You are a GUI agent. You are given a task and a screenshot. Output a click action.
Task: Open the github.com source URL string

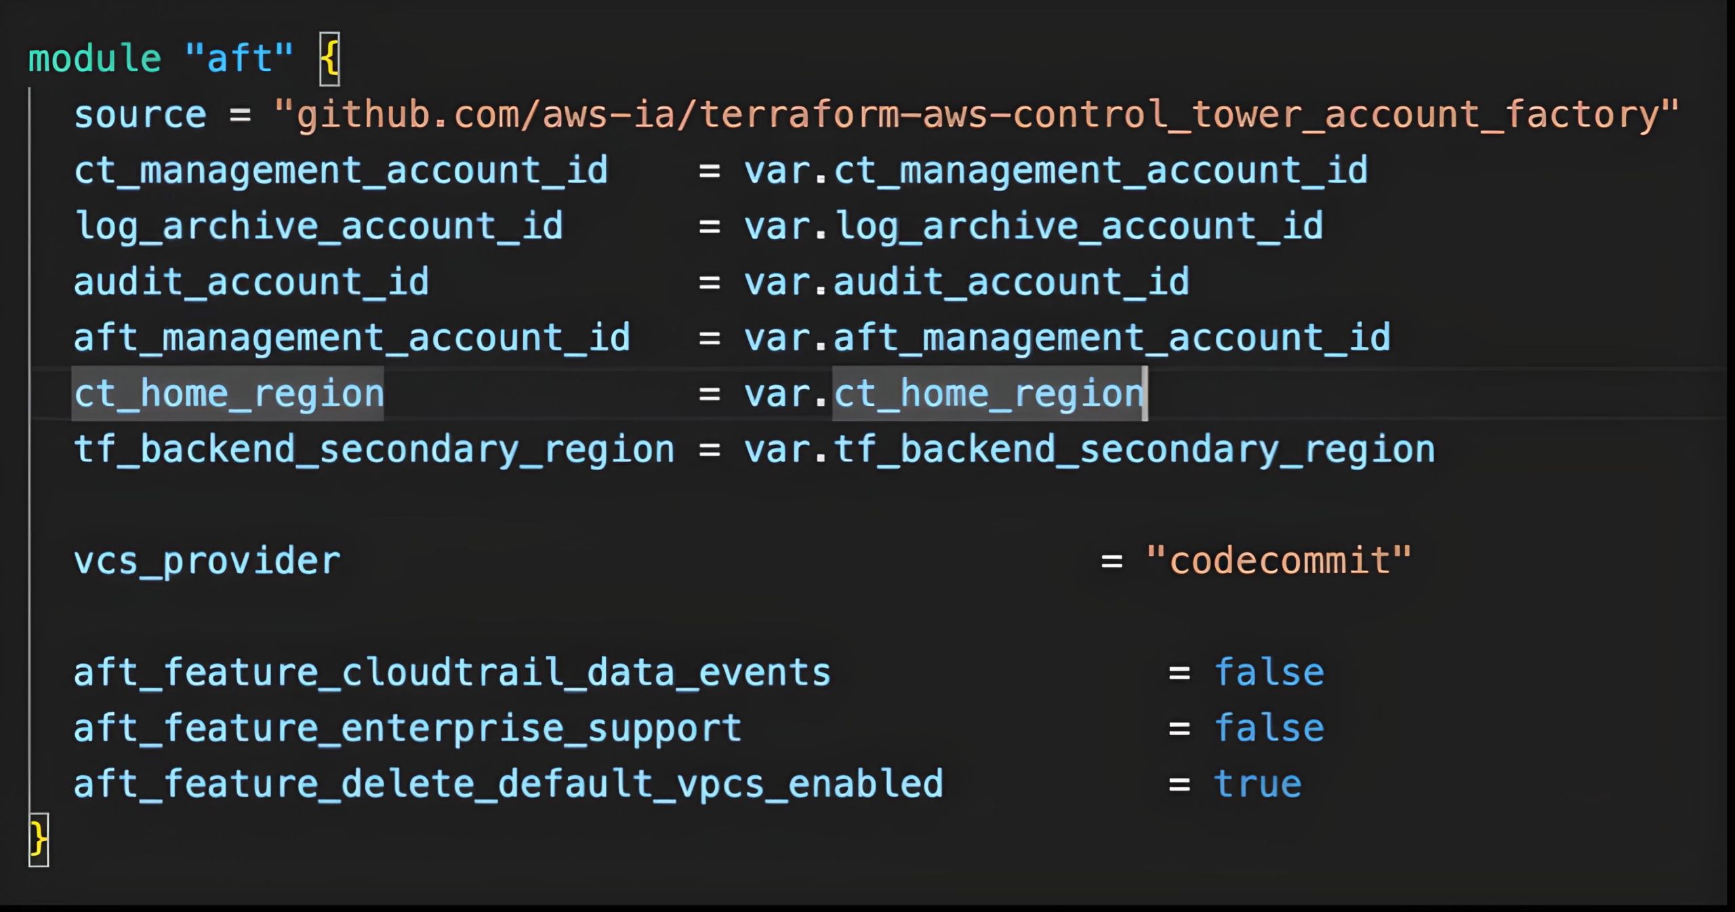tap(977, 115)
